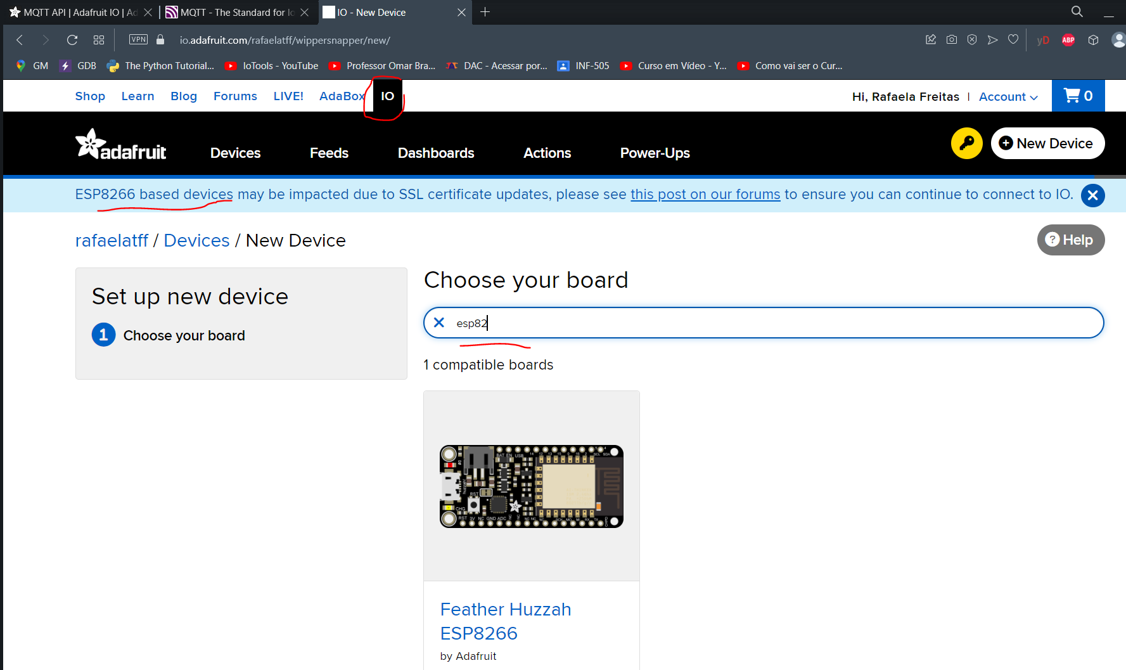Close the MQTT - The Standard tab
The height and width of the screenshot is (670, 1126).
(x=304, y=12)
